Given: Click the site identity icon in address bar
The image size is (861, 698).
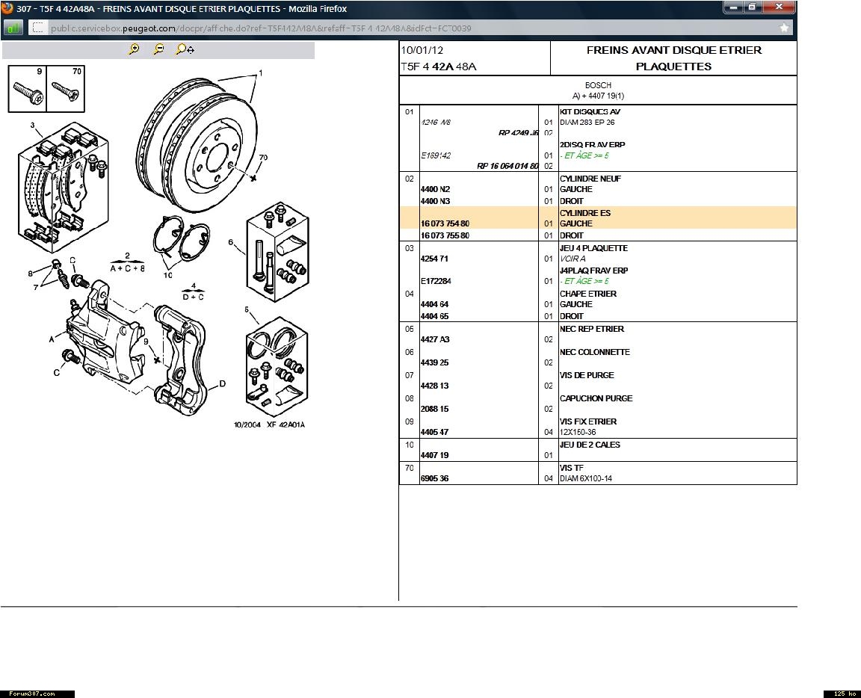Looking at the screenshot, I should pyautogui.click(x=39, y=28).
